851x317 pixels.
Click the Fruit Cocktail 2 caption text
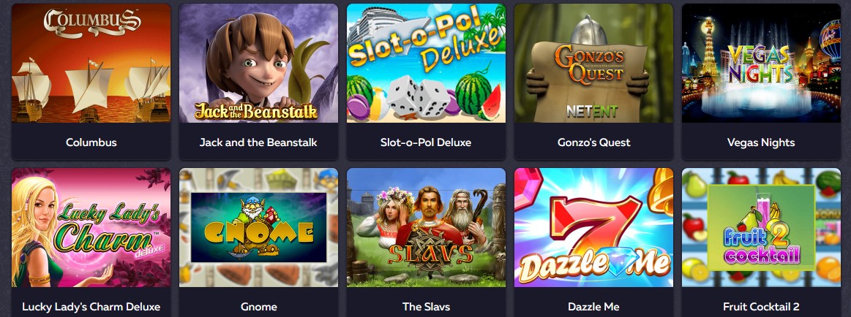[761, 307]
